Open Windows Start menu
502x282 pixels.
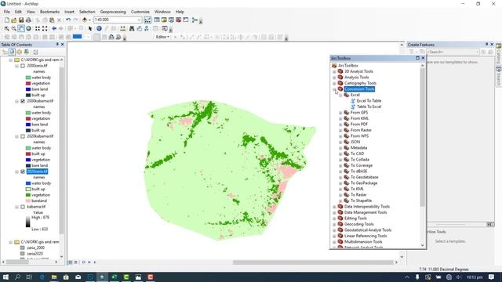(x=5, y=277)
